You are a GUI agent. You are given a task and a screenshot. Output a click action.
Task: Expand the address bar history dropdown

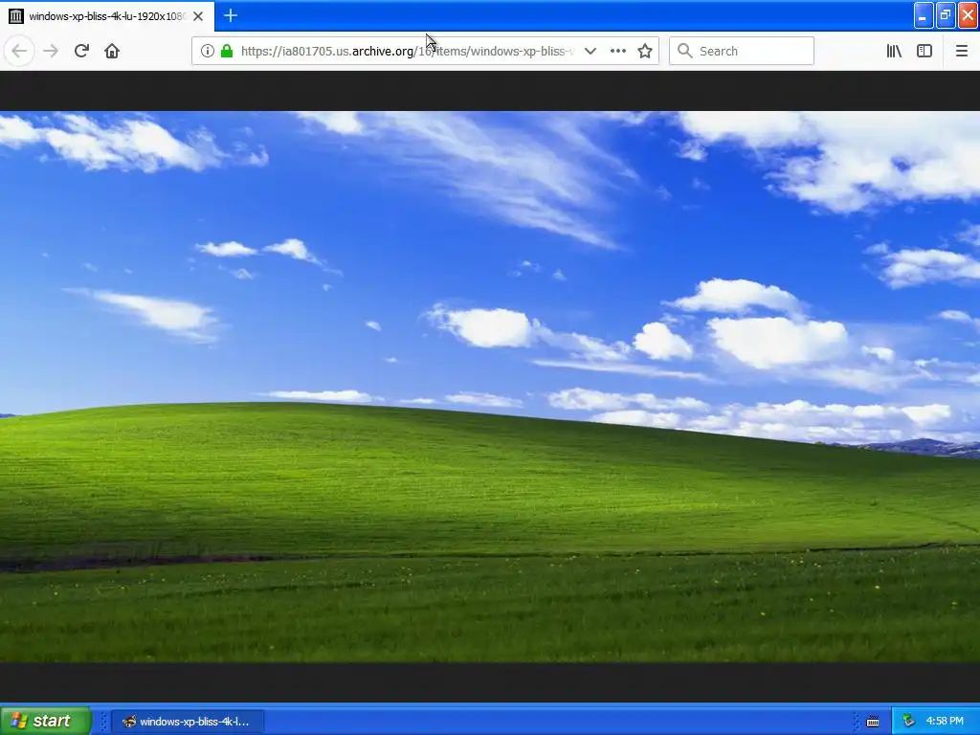590,51
